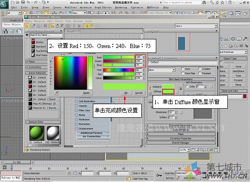Screen dimensions: 250x182
Task: Click the 3ds Max application logo button
Action: 5,5
